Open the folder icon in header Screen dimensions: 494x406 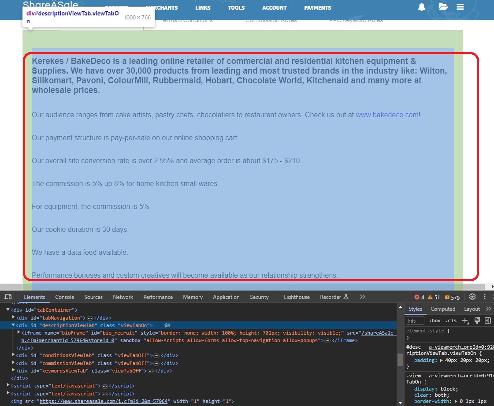pos(443,7)
